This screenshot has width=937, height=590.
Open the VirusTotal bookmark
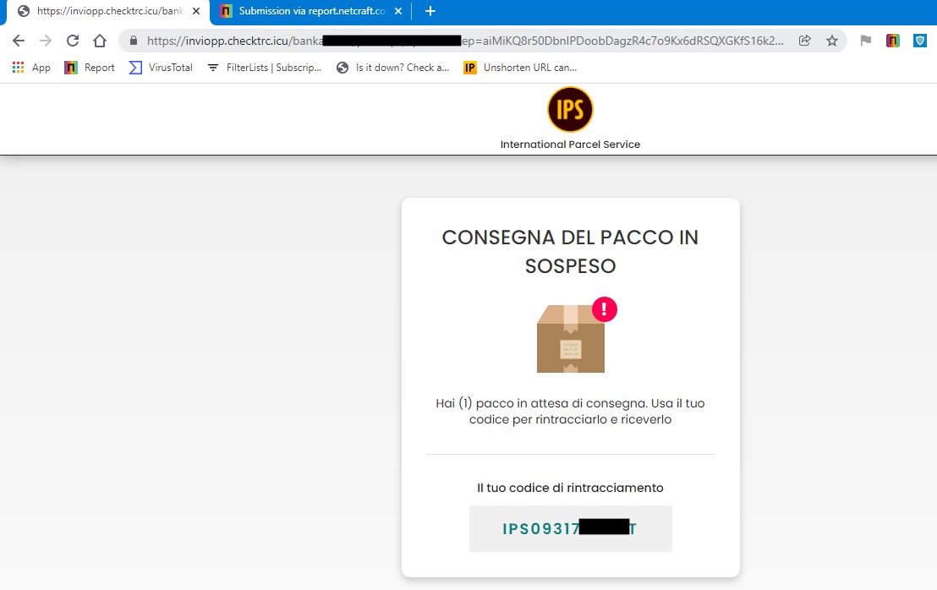point(161,68)
